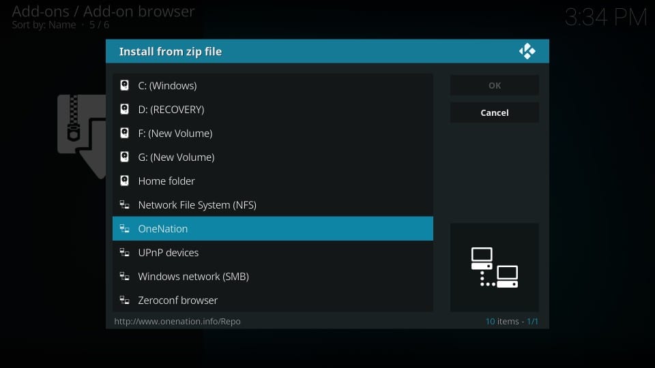Click the network icon beside OneNation

(x=124, y=229)
